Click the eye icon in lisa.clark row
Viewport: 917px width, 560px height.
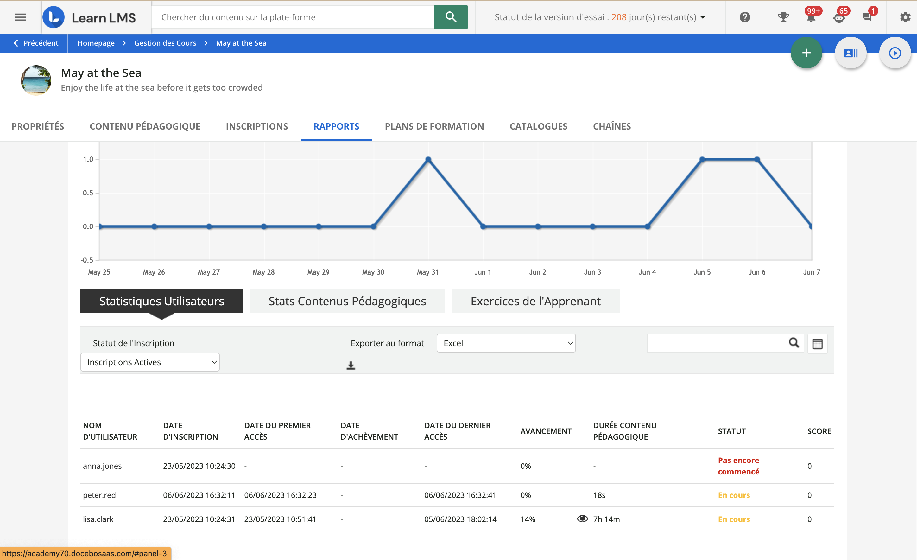[x=582, y=519]
